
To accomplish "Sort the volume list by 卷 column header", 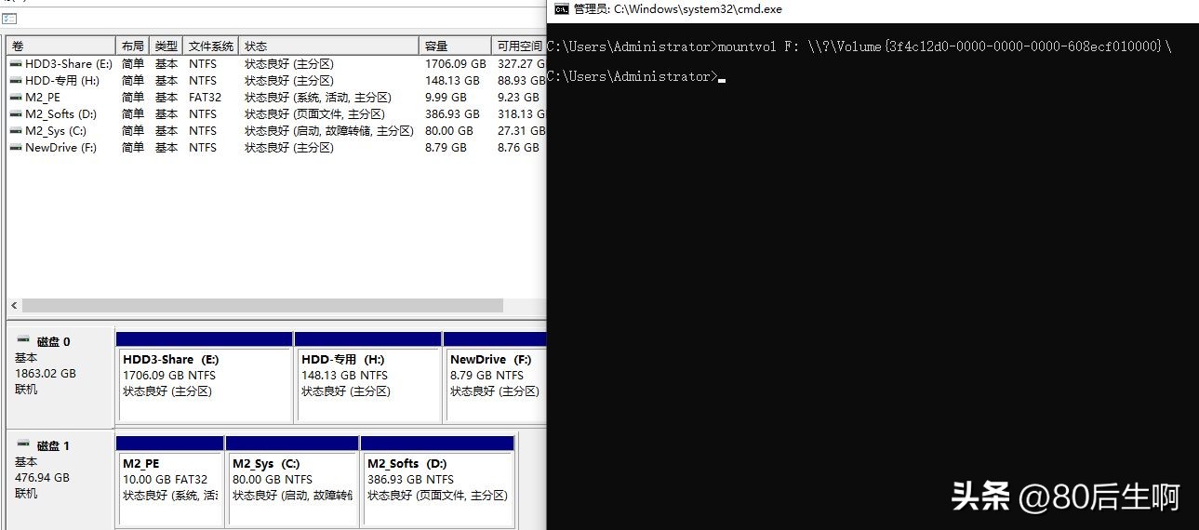I will 60,46.
